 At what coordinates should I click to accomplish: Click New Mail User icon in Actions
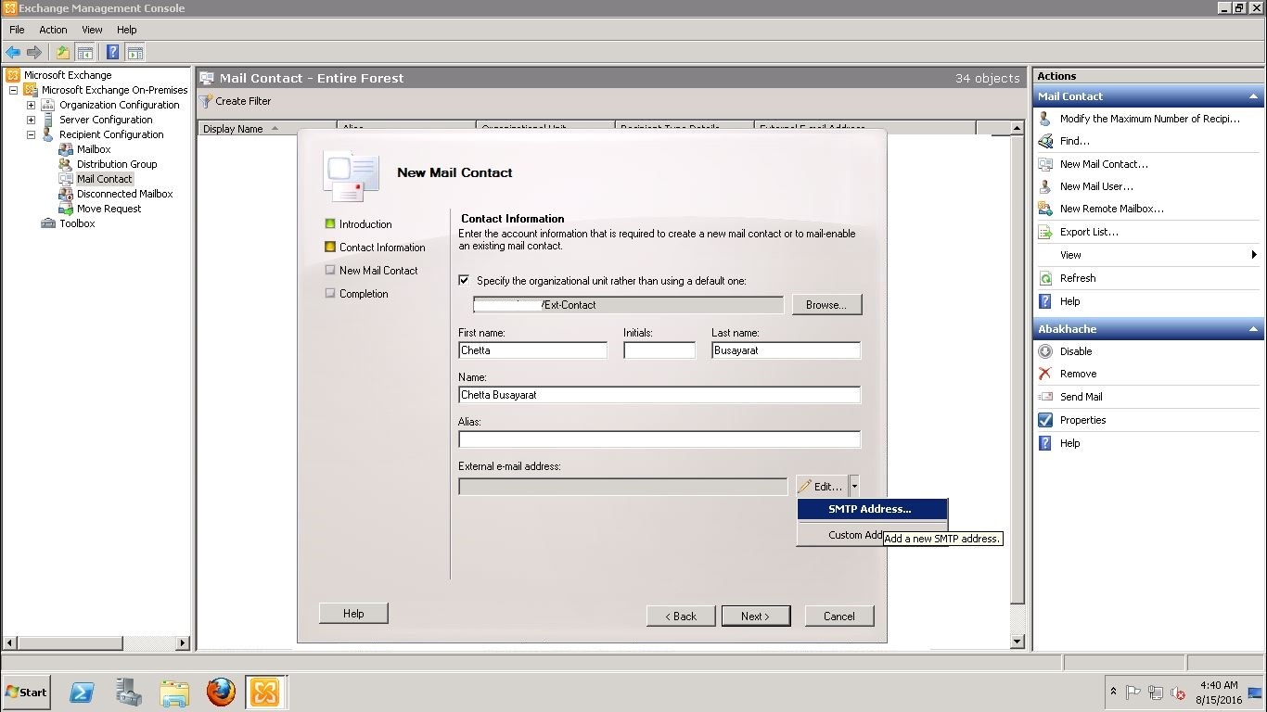click(1045, 186)
